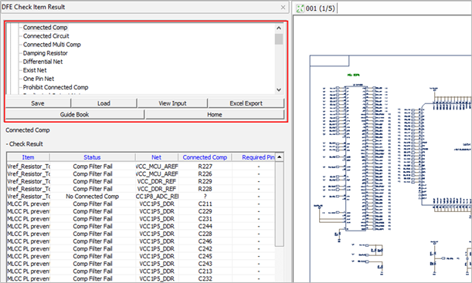Close the DFE Check Item Result panel
The image size is (472, 283).
point(283,7)
